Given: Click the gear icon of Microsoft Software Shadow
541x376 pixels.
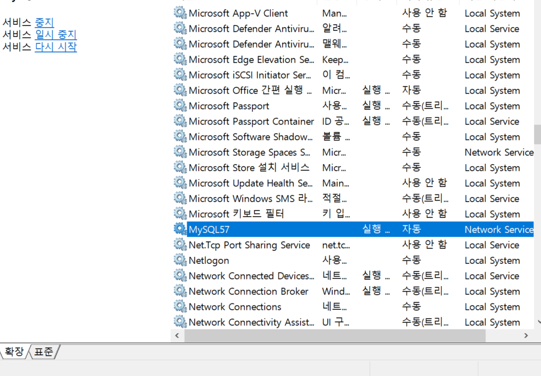Looking at the screenshot, I should [x=180, y=137].
